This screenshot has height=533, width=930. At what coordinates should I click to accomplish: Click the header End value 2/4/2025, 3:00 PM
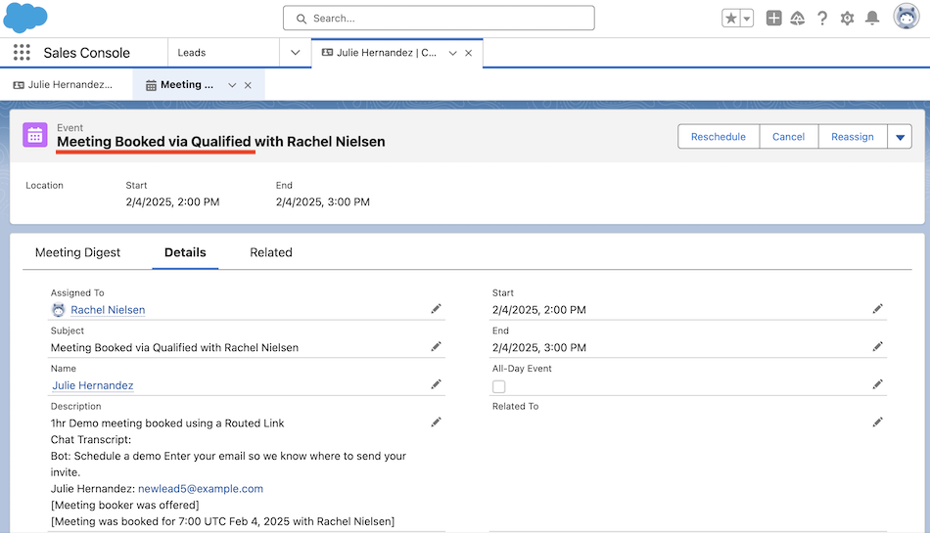click(323, 201)
